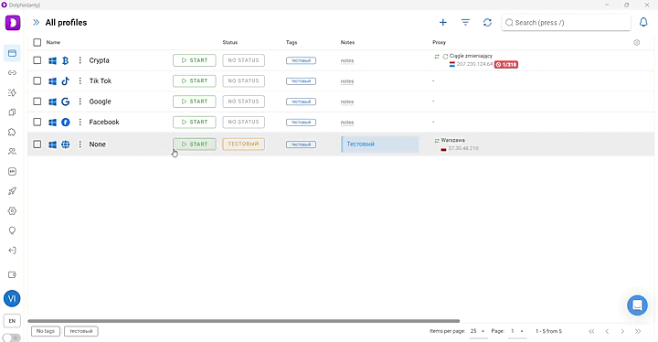Open the team users sidebar icon

12,152
